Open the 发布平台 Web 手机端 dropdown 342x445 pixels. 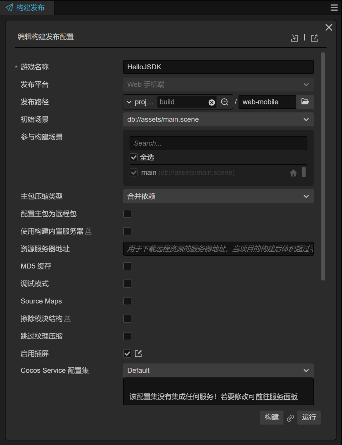(x=218, y=85)
